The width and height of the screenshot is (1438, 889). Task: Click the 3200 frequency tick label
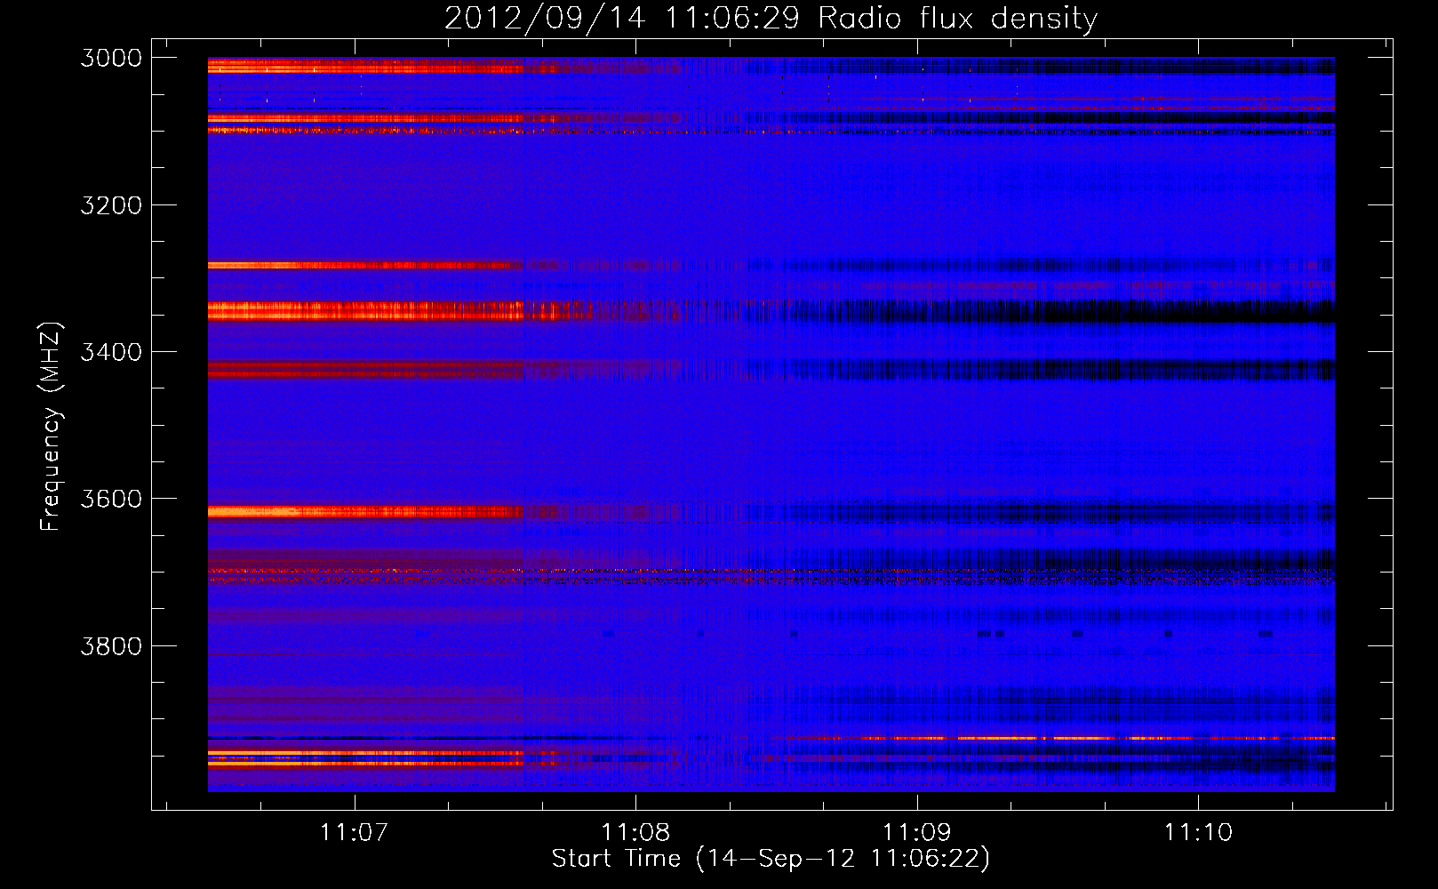coord(111,205)
